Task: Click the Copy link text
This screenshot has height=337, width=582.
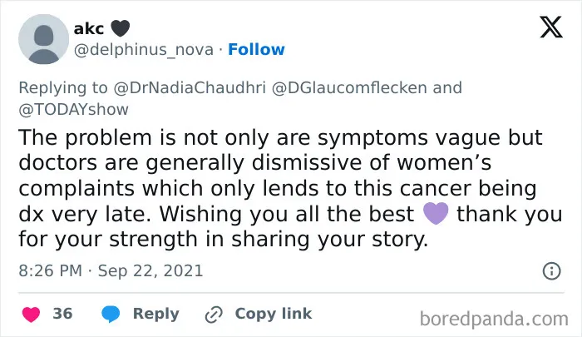Action: (274, 314)
